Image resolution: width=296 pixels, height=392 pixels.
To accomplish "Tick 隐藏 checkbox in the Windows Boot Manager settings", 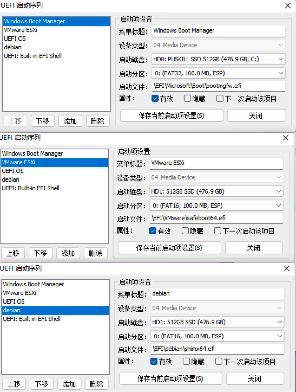I will [188, 99].
